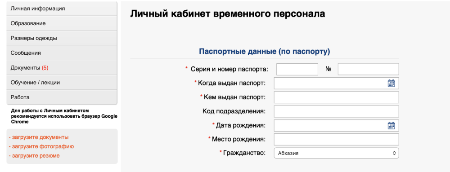Screen dimensions: 450x172
Task: Open calendar icon for passport issue date
Action: pos(391,83)
